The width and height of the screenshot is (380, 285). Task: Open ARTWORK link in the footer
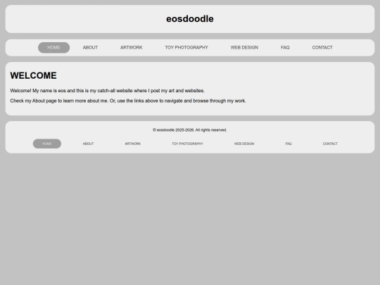tap(133, 144)
